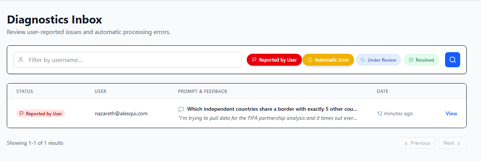Click the alert icon in the Automatic Error filter
This screenshot has height=161, width=481.
[310, 60]
